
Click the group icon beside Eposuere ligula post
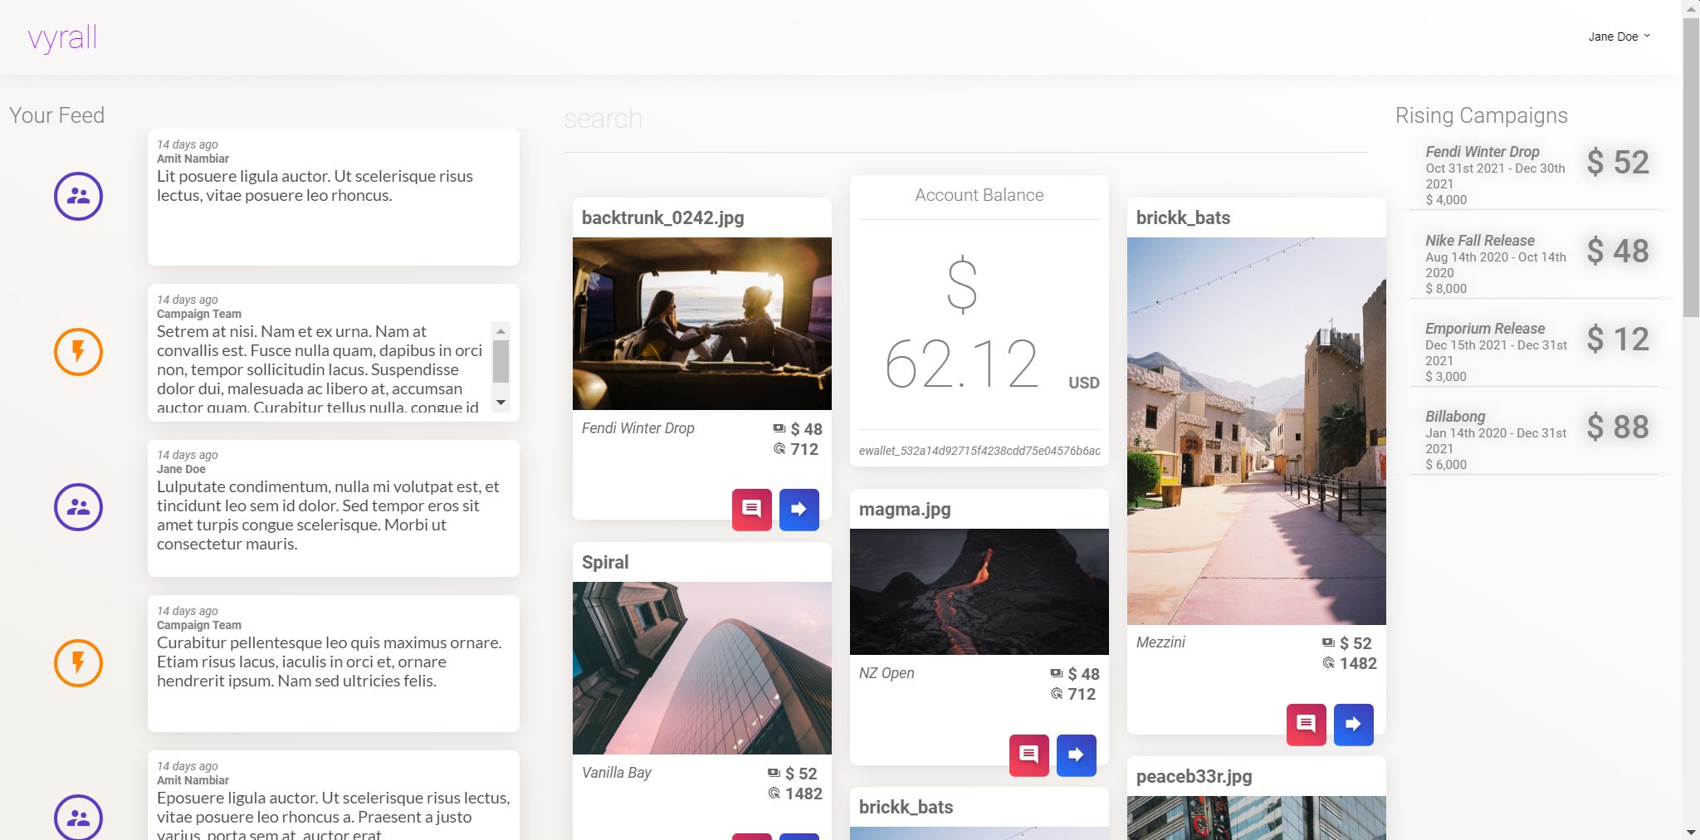coord(78,818)
